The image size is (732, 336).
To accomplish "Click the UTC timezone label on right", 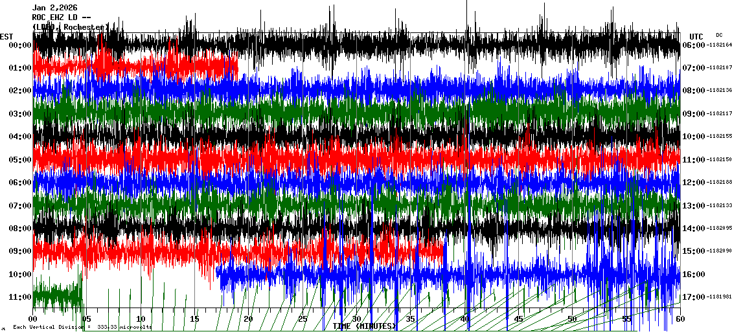I will point(696,36).
